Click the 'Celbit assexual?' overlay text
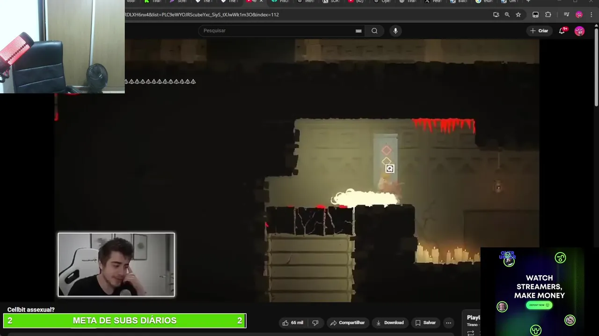 pyautogui.click(x=31, y=309)
